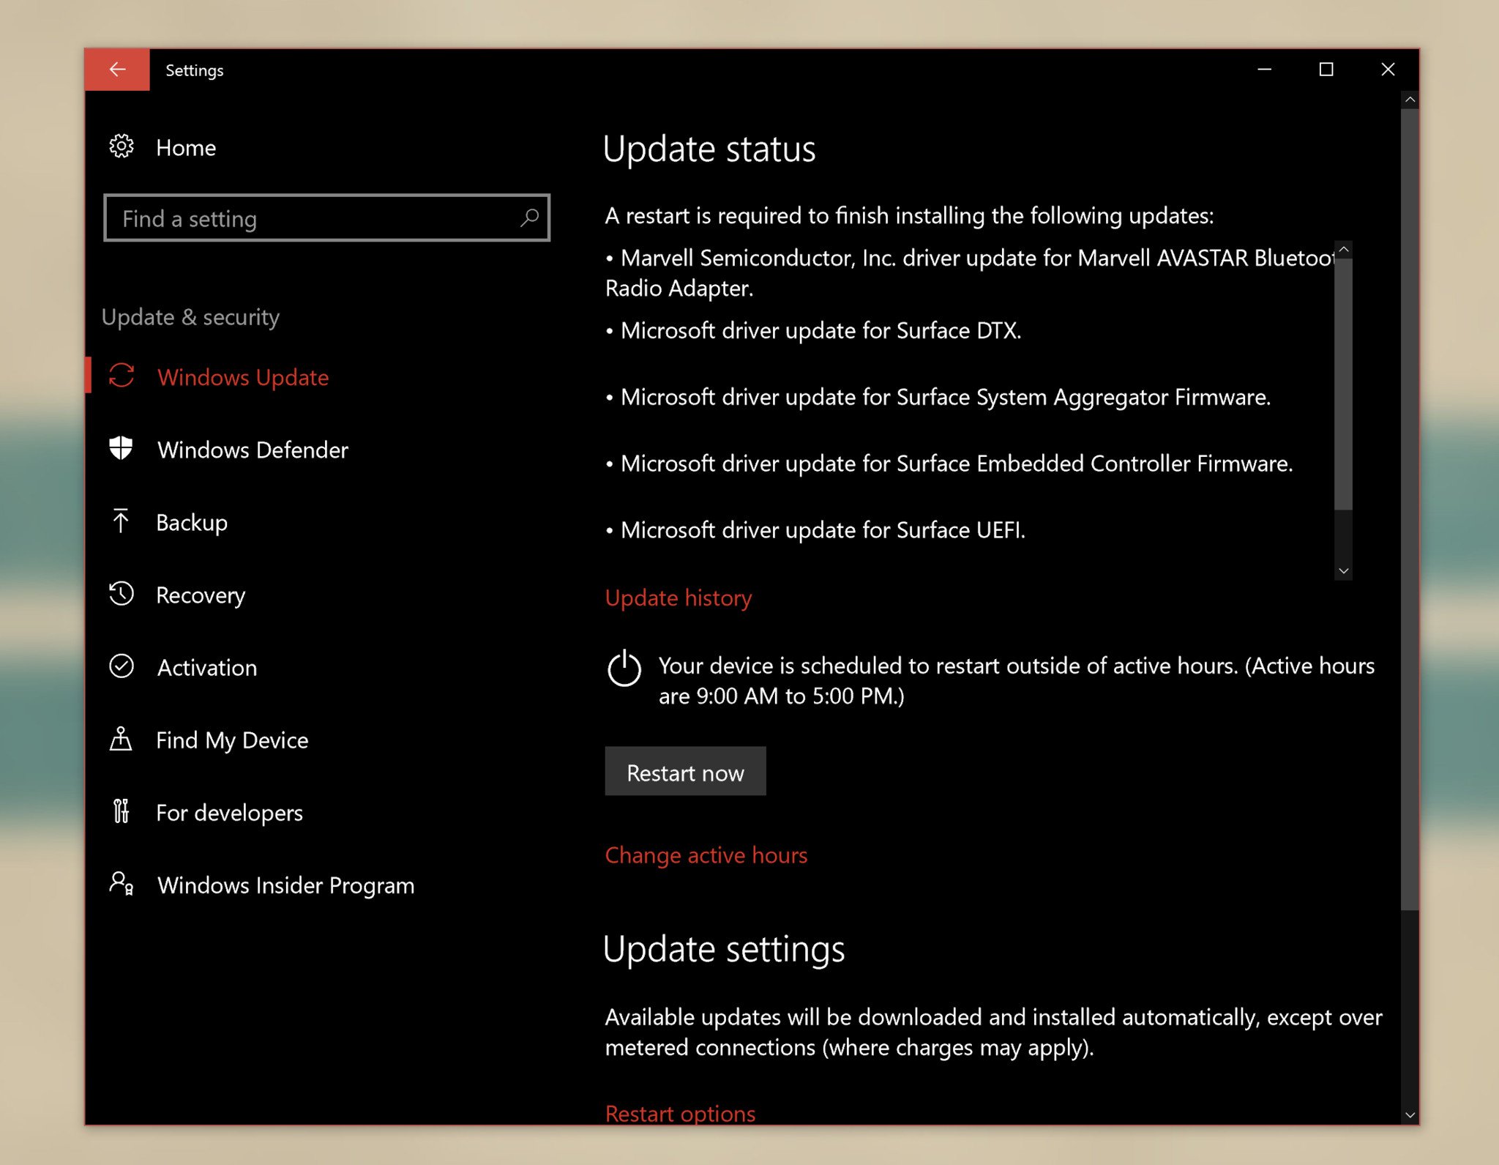1499x1165 pixels.
Task: Click the 'Update & security' section label
Action: pyautogui.click(x=190, y=317)
